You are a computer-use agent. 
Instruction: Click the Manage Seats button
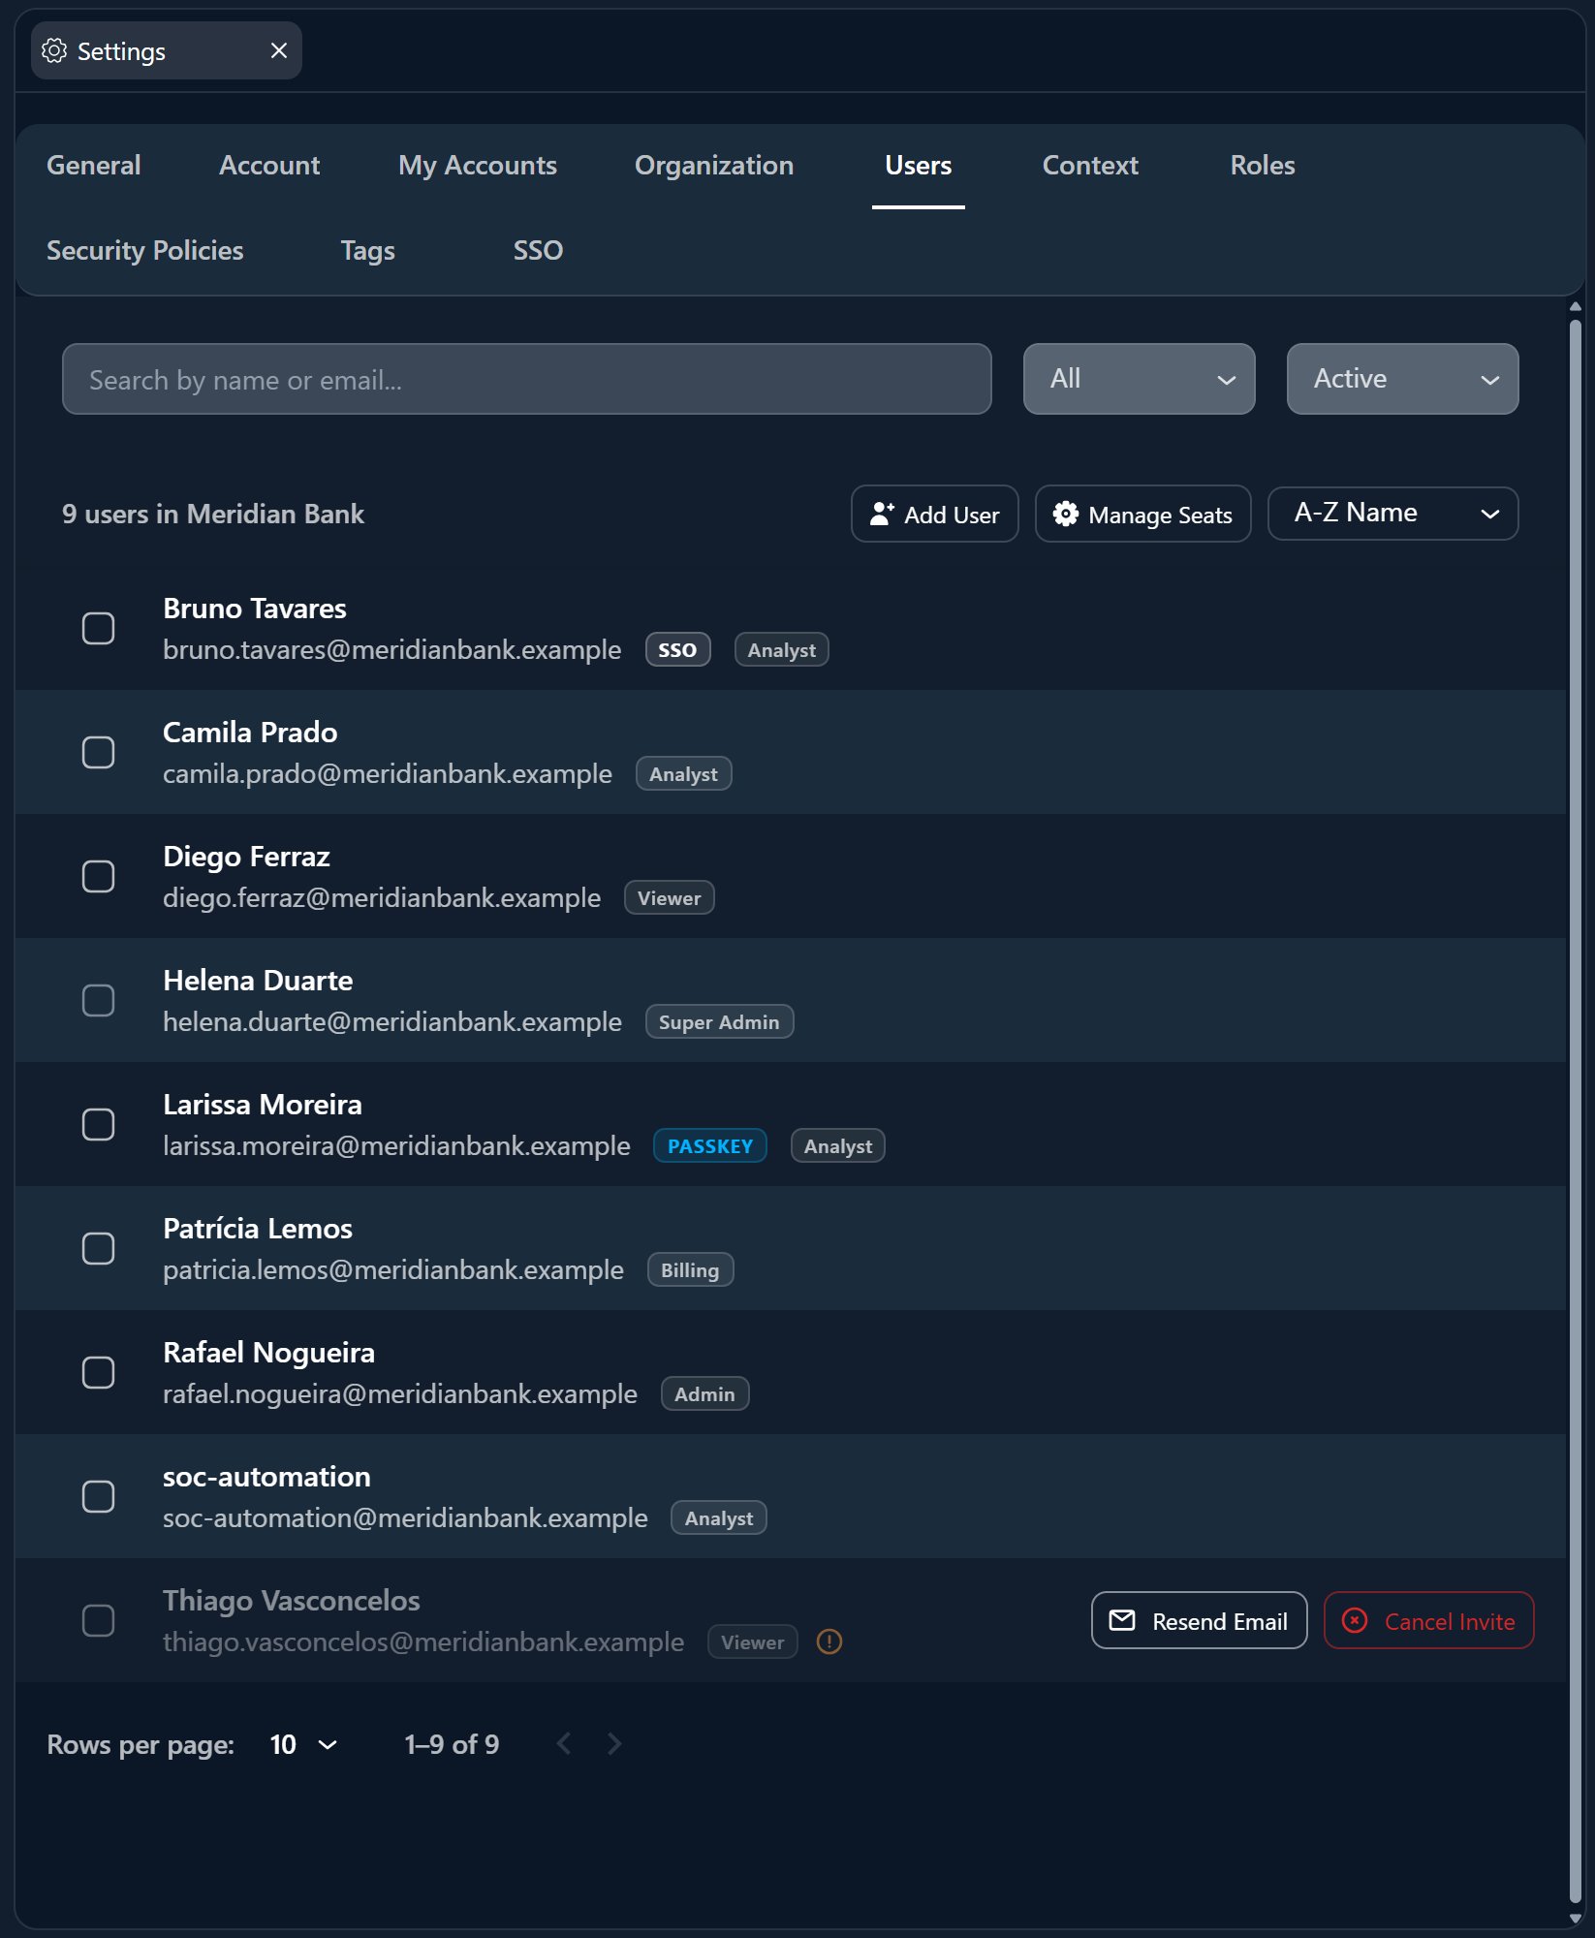(x=1142, y=514)
